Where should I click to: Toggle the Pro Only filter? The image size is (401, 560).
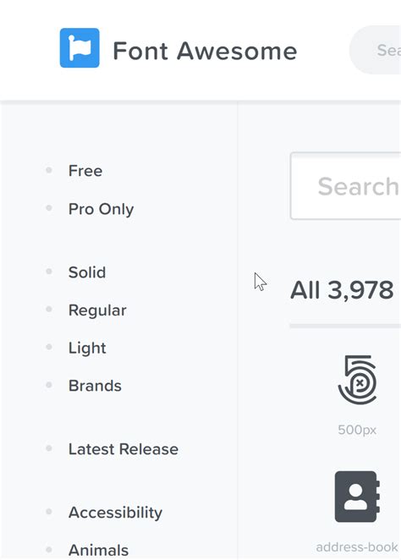pyautogui.click(x=101, y=209)
